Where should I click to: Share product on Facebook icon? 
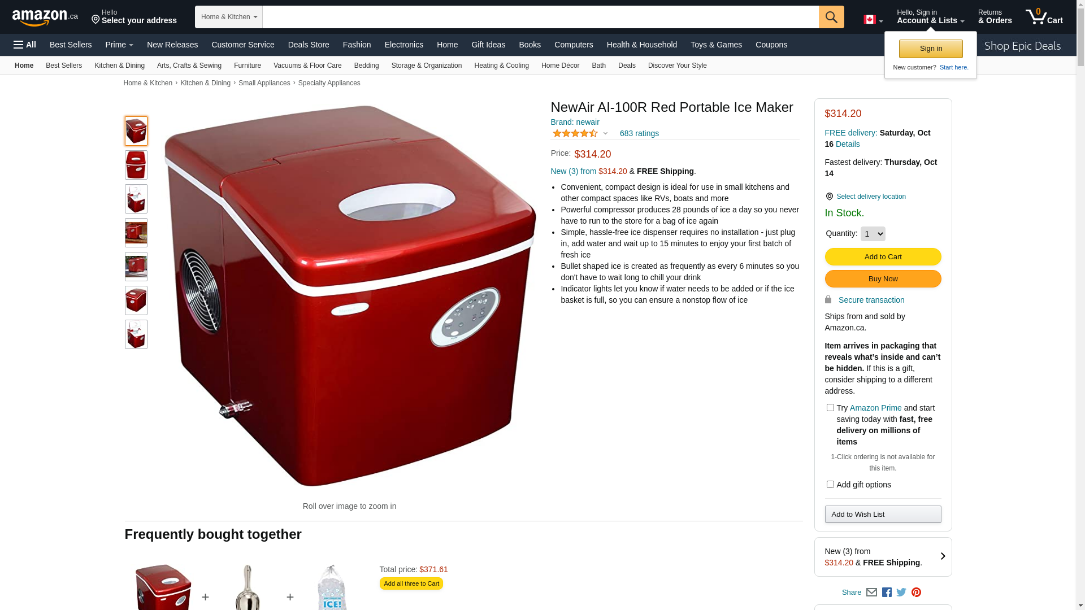click(x=887, y=592)
